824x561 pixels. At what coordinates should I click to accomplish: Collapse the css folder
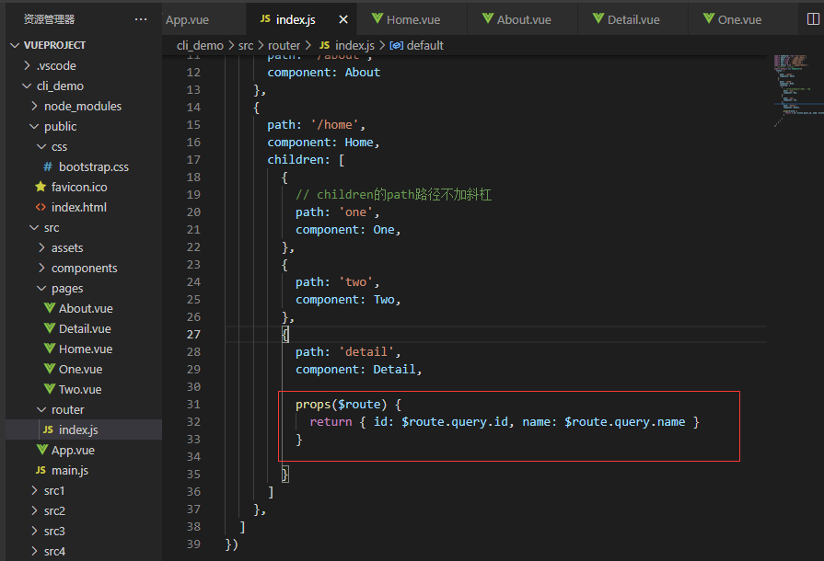click(41, 147)
